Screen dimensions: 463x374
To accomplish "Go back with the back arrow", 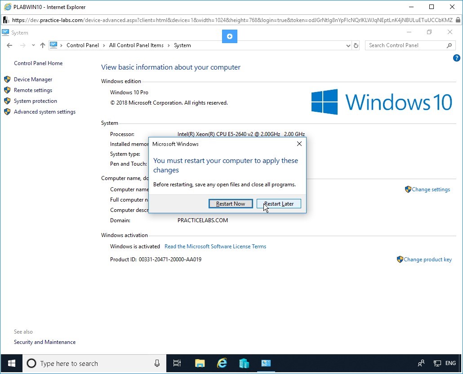I will (x=9, y=45).
